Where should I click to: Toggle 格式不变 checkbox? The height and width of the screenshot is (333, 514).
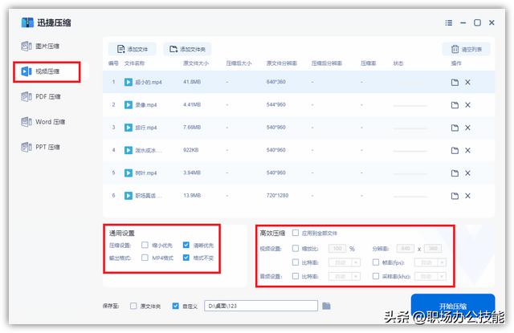coord(186,258)
